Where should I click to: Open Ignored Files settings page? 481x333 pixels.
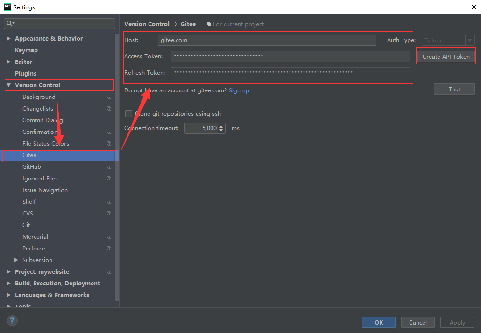[40, 178]
